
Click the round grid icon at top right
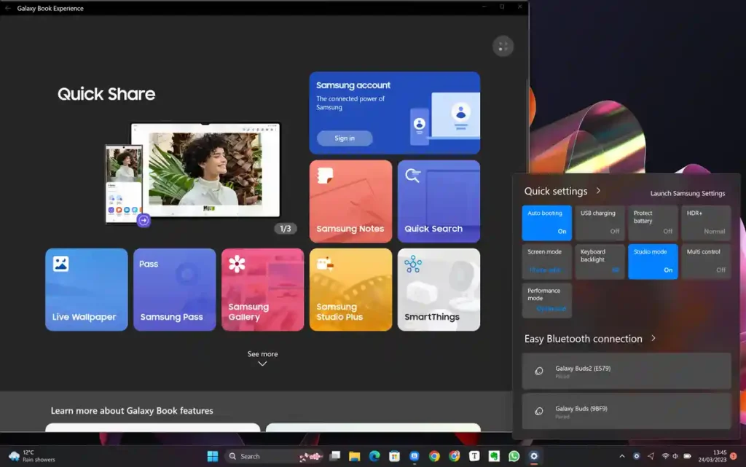(x=503, y=46)
